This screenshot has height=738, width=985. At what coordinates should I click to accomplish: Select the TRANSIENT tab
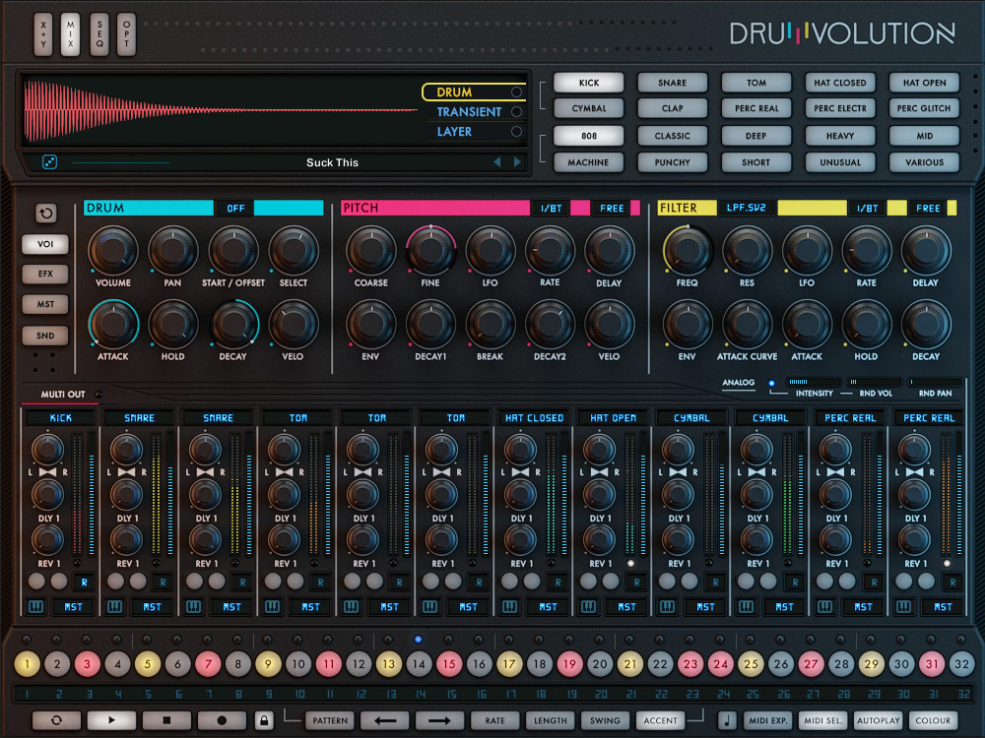(472, 112)
